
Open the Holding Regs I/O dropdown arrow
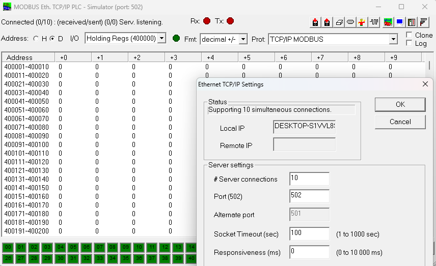(x=161, y=38)
